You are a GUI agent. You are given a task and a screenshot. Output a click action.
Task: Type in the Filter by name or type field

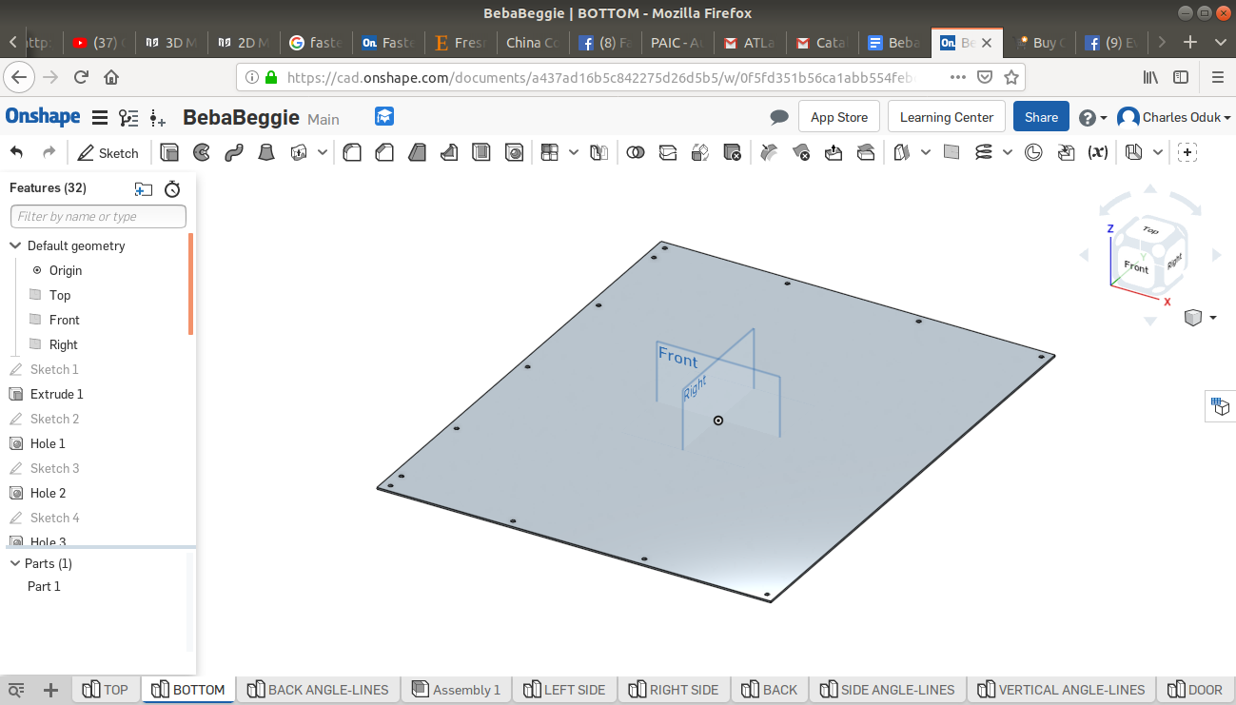[98, 216]
